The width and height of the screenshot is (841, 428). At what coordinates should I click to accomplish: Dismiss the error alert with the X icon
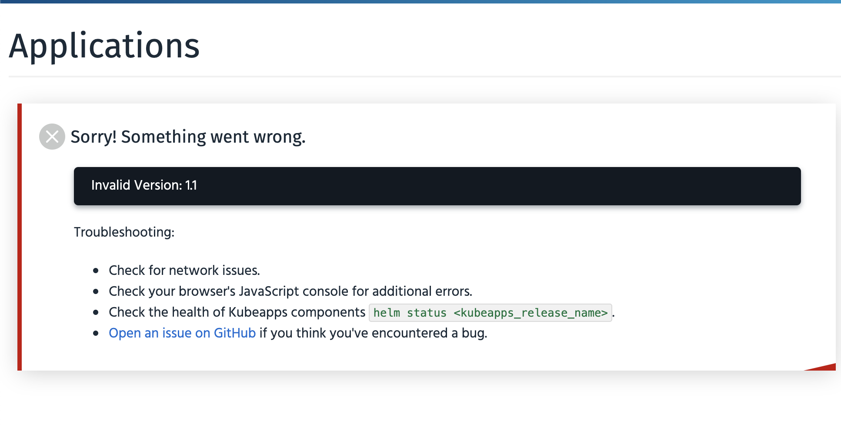click(x=52, y=136)
